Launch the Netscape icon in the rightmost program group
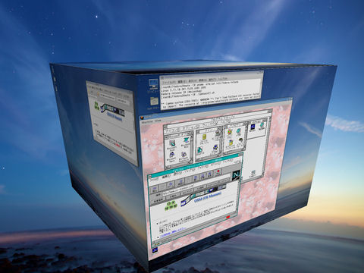Screen dimensions: 364x273 tap(252, 127)
